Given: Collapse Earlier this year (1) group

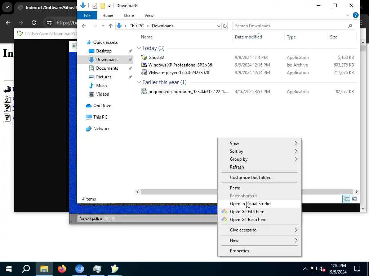Looking at the screenshot, I should tap(139, 82).
